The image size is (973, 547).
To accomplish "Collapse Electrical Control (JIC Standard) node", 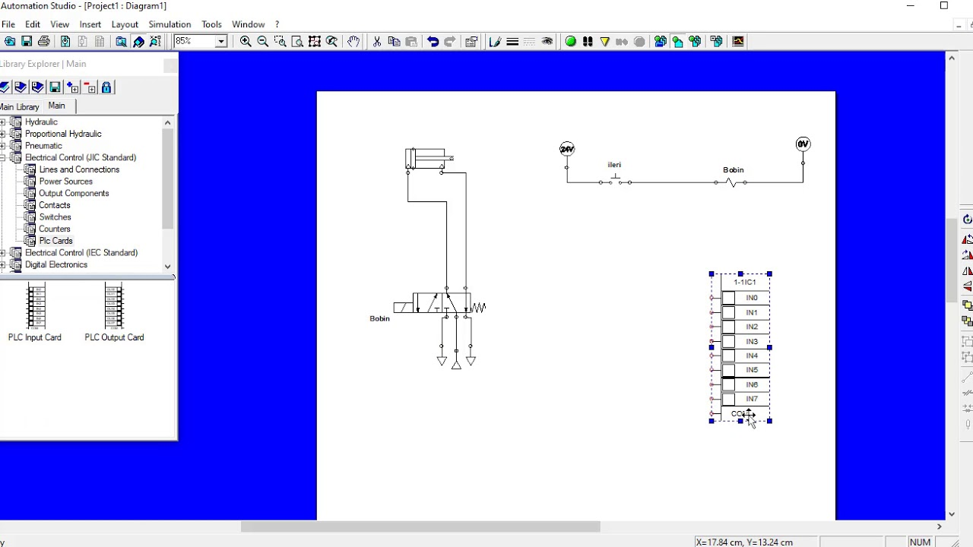I will pos(3,158).
